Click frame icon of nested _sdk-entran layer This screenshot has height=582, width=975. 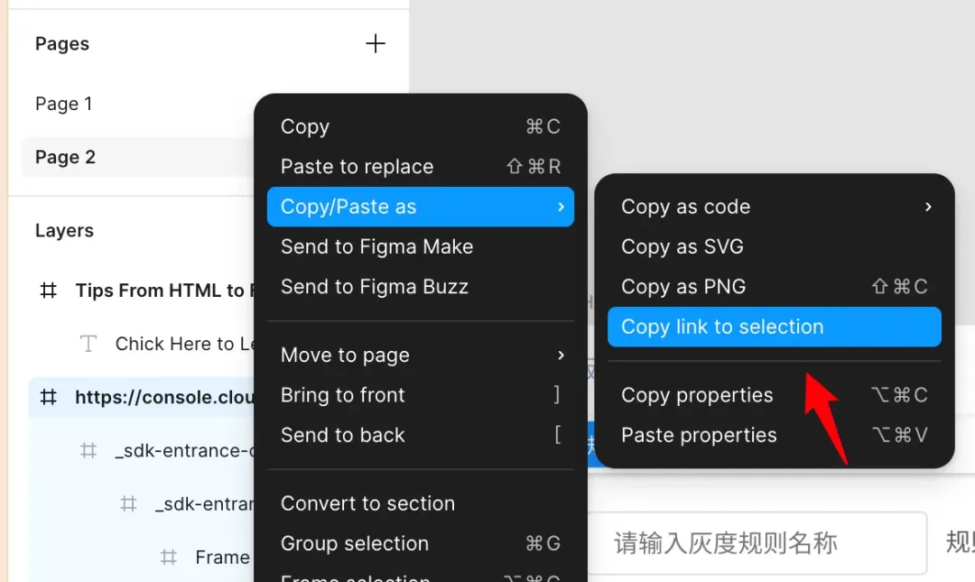[128, 503]
